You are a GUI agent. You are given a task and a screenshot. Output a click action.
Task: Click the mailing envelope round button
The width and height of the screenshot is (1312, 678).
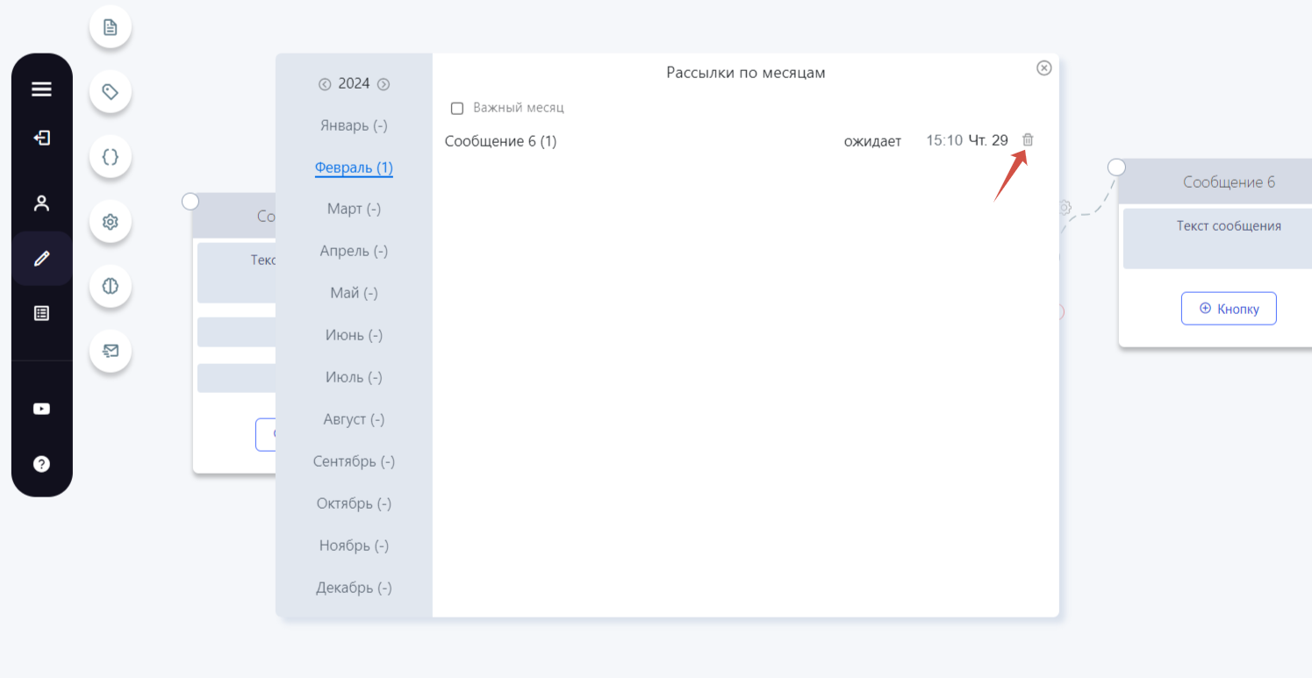pos(111,351)
